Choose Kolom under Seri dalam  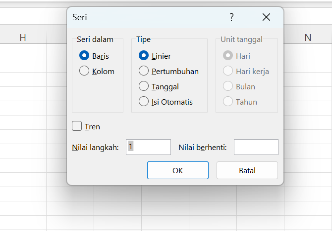[84, 71]
